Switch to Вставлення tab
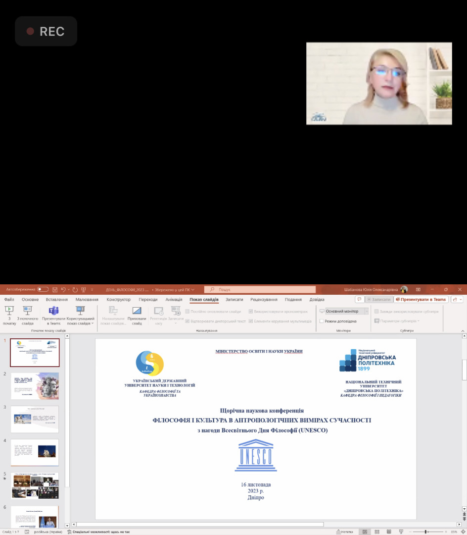 (x=56, y=299)
